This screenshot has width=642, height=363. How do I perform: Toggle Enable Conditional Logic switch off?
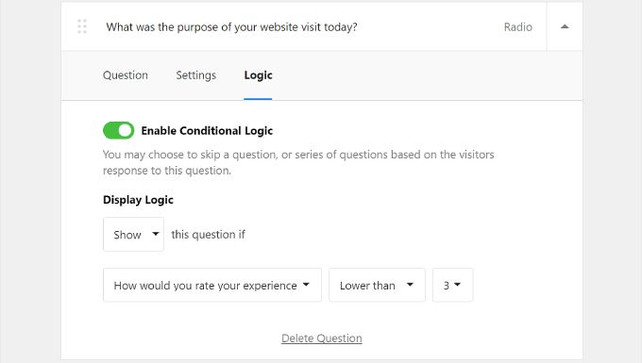pos(118,130)
